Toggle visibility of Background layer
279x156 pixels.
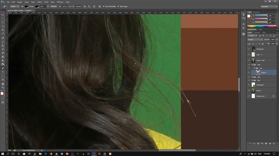point(249,96)
